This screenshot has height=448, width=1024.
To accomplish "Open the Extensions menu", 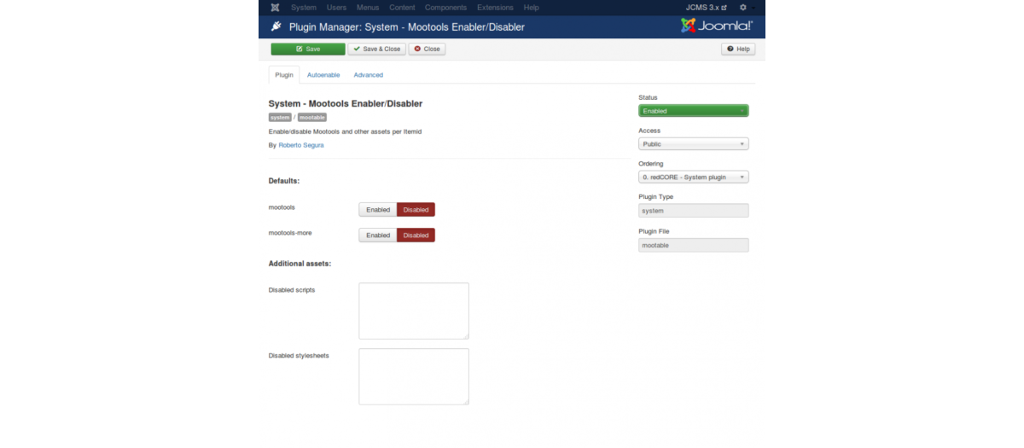I will pos(495,8).
